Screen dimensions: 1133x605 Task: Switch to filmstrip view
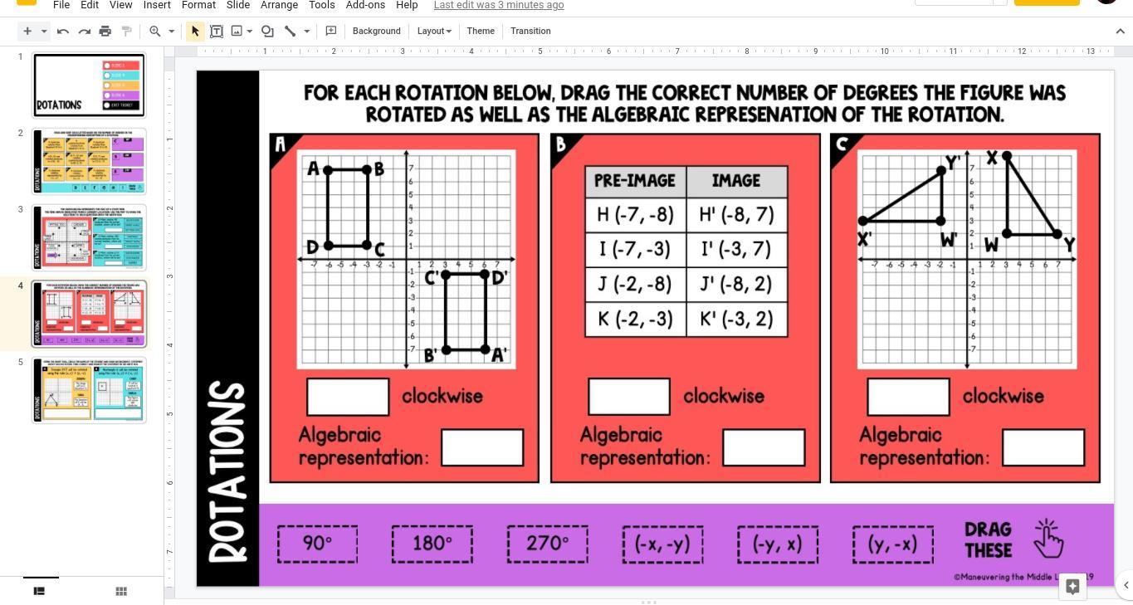coord(38,591)
